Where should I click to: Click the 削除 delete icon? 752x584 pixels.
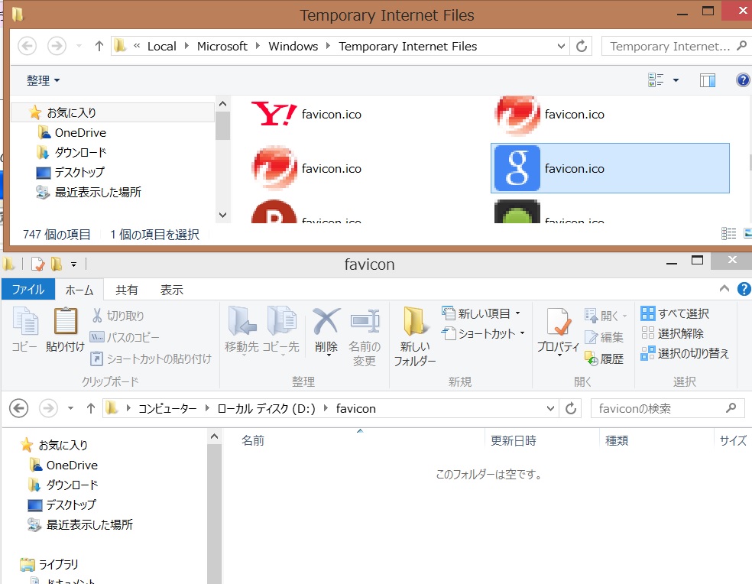coord(326,331)
